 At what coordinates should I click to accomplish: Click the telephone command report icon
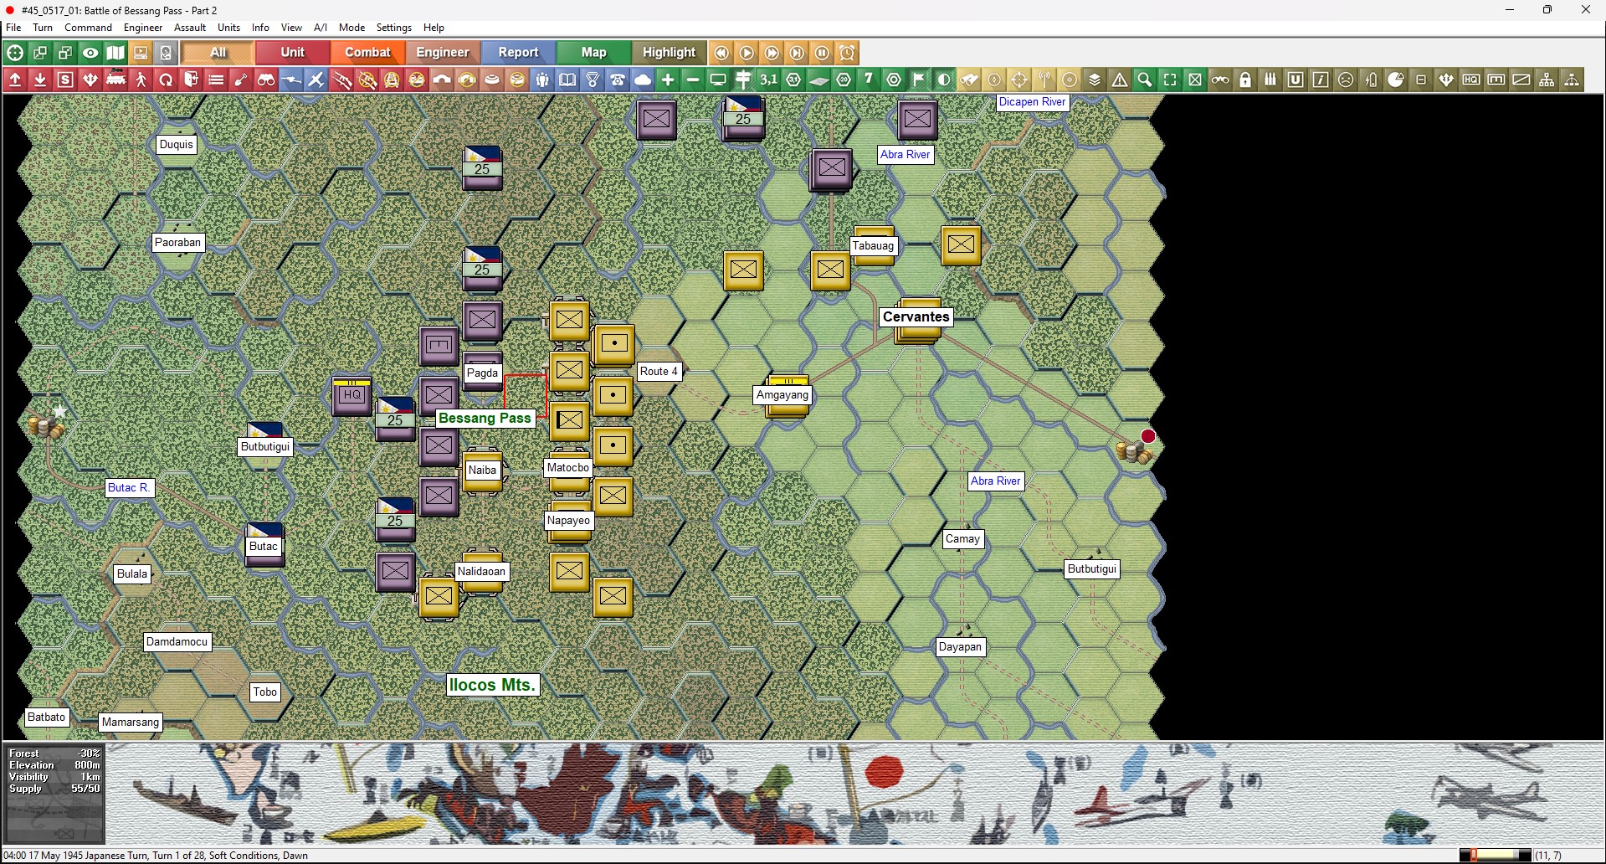click(618, 80)
